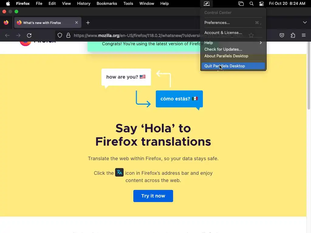
Task: Show site security padlock info
Action: tap(68, 35)
